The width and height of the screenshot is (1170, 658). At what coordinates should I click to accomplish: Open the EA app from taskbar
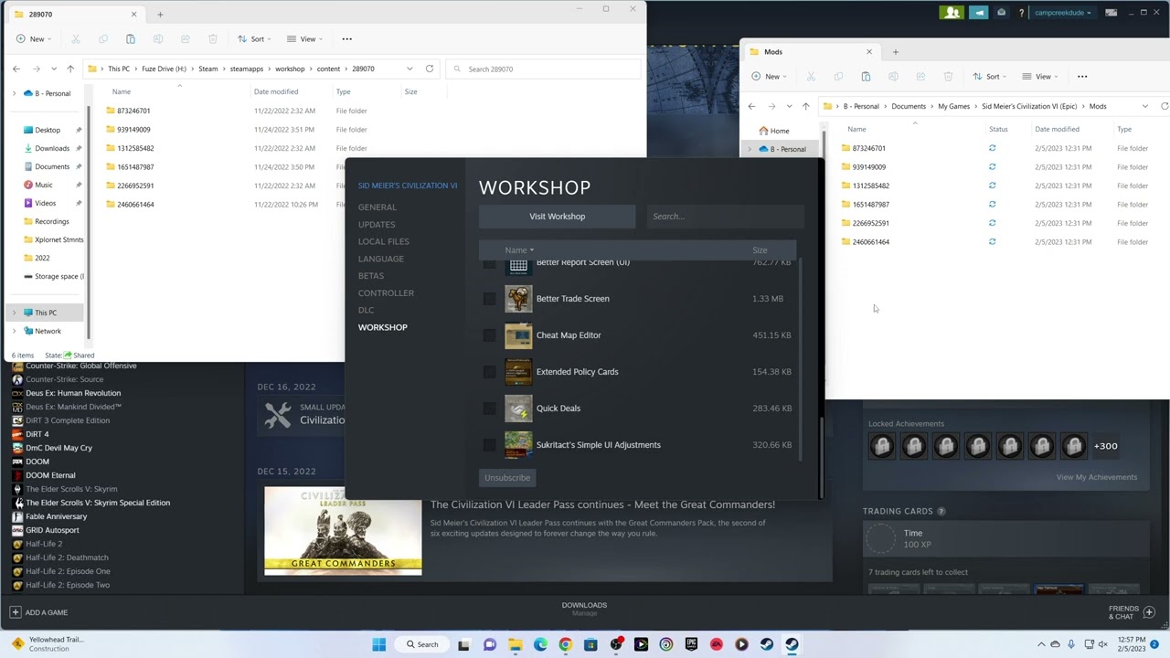(x=717, y=644)
